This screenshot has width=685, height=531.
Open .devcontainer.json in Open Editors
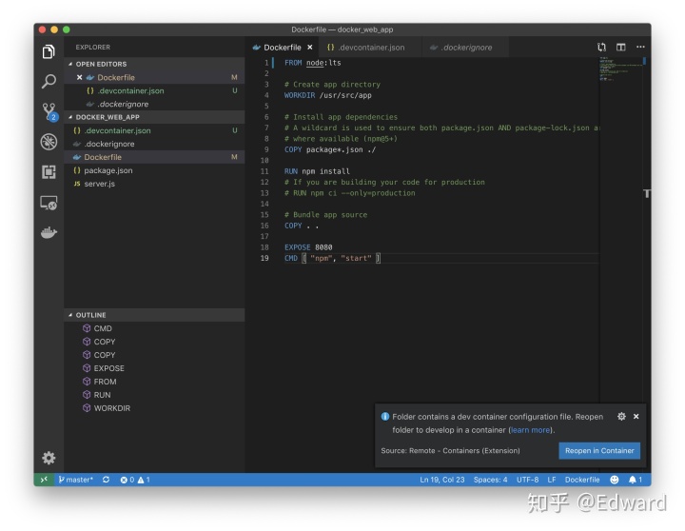(155, 91)
